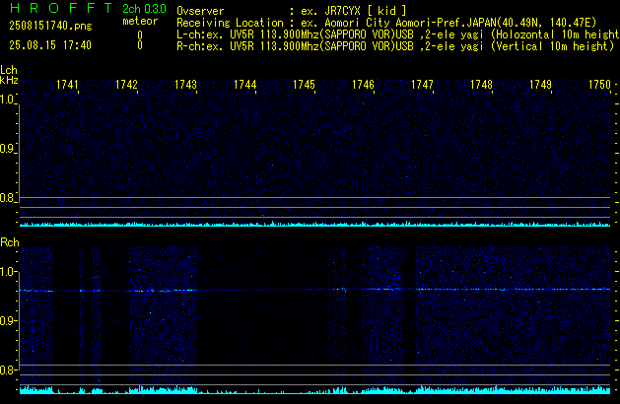This screenshot has height=404, width=620.
Task: Click the Receiving Location line
Action: pos(386,23)
